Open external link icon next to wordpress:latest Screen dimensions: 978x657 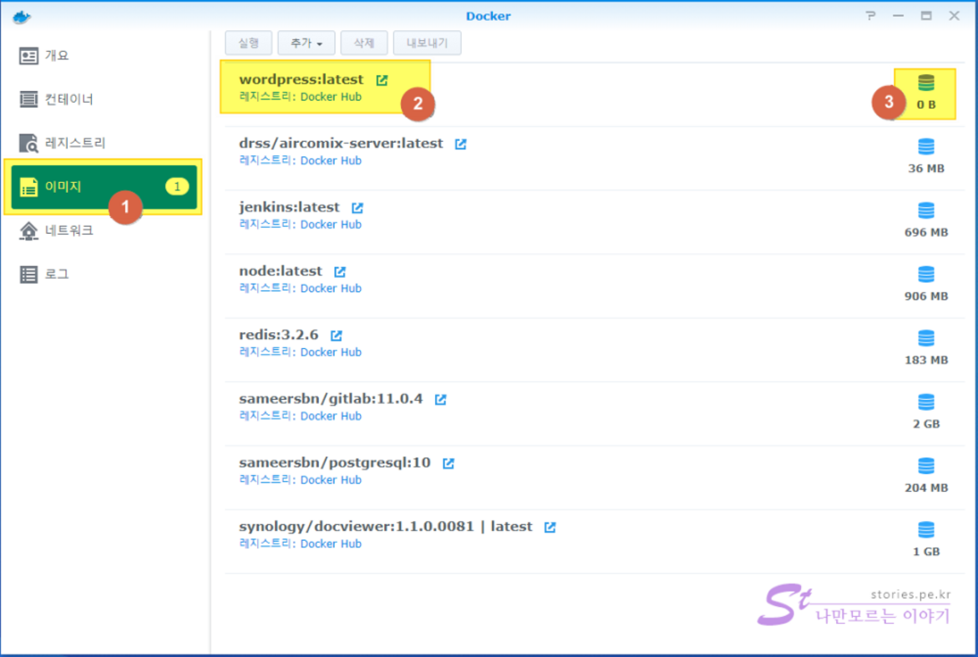click(382, 80)
